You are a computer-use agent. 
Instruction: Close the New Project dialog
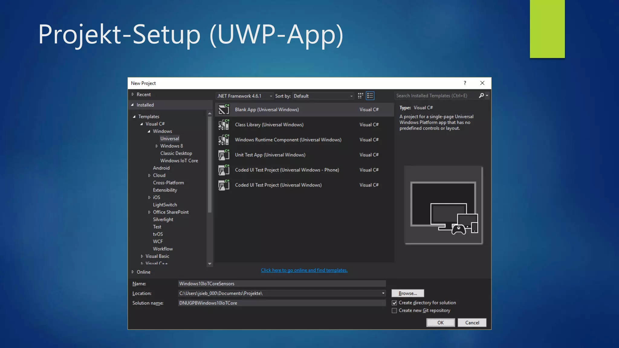click(x=482, y=83)
